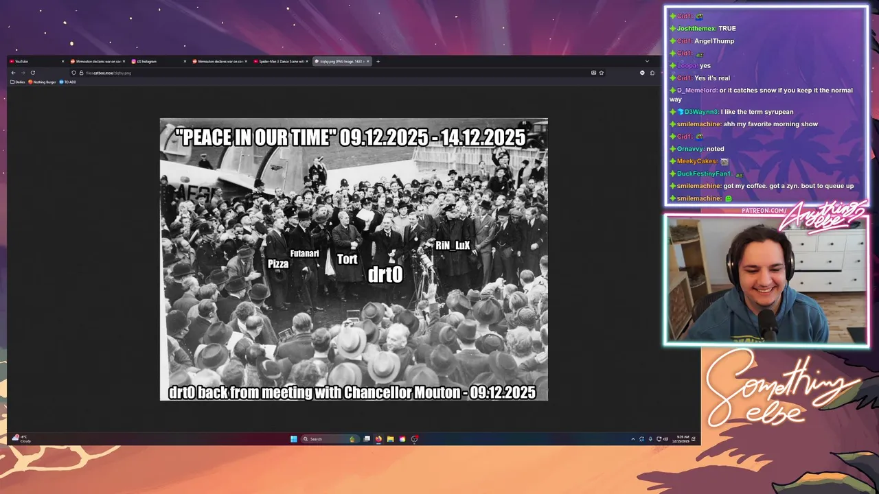Open File Explorer from the taskbar

(x=390, y=439)
